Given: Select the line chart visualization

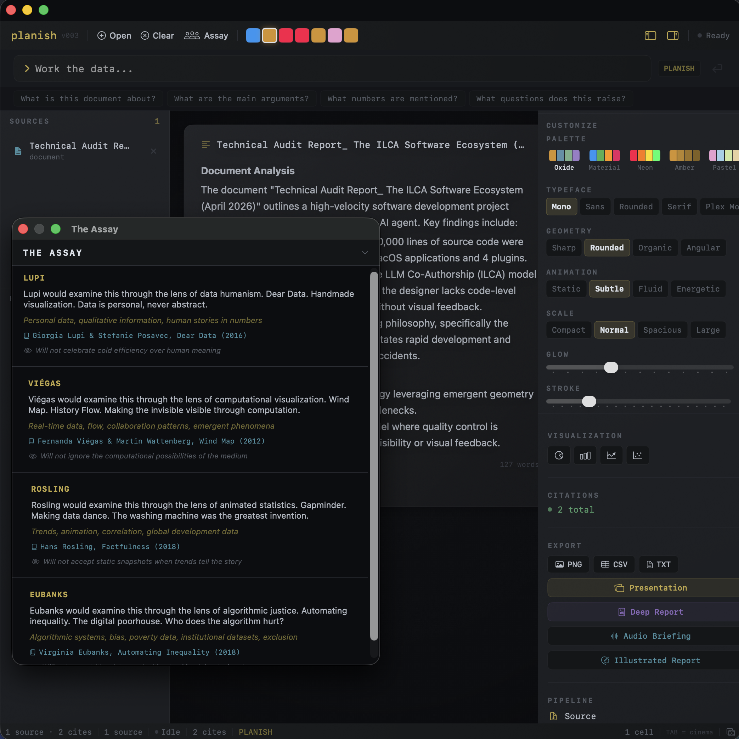Looking at the screenshot, I should click(611, 455).
